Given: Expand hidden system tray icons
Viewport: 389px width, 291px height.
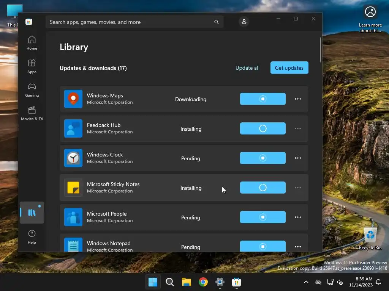Looking at the screenshot, I should click(x=306, y=282).
